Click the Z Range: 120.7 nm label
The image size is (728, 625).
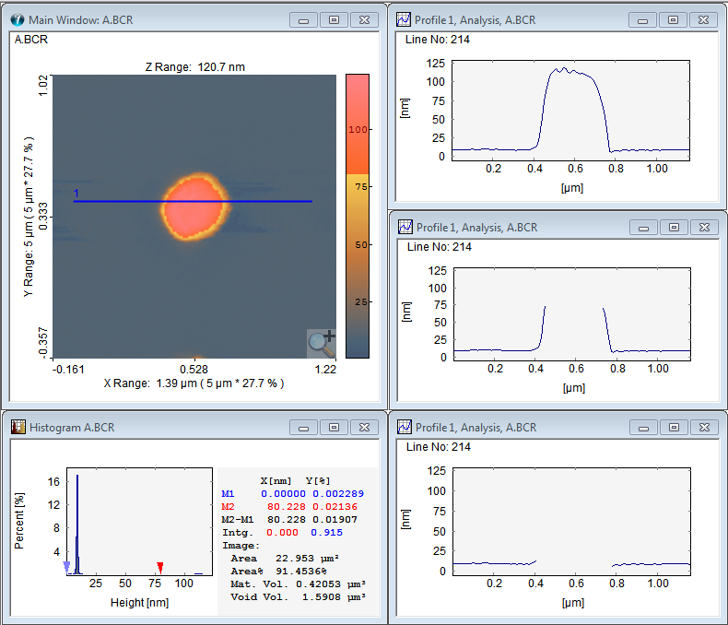point(195,67)
